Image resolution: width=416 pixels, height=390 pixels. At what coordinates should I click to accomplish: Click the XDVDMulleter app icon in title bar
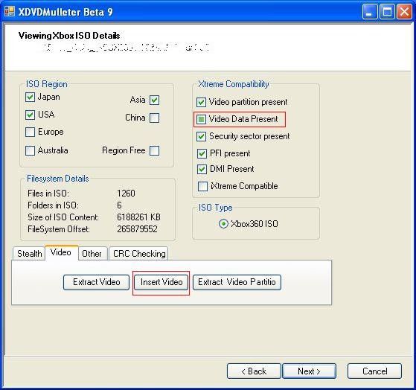(10, 11)
